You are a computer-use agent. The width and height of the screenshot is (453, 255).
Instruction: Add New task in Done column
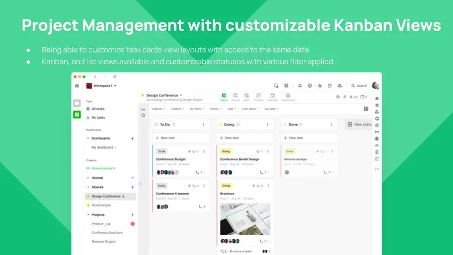[309, 138]
